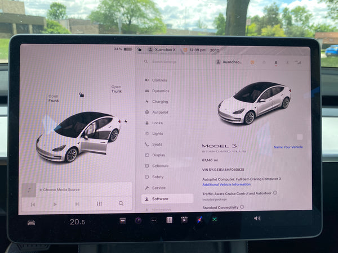The height and width of the screenshot is (253, 338).
Task: Toggle the unlock padlock above the car
Action: 81,94
